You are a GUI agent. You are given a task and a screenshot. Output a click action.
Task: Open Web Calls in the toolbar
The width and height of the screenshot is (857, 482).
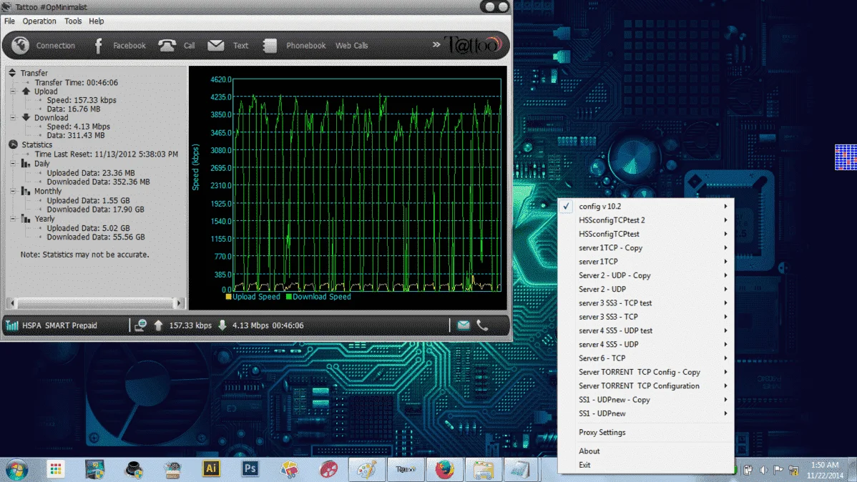(351, 45)
